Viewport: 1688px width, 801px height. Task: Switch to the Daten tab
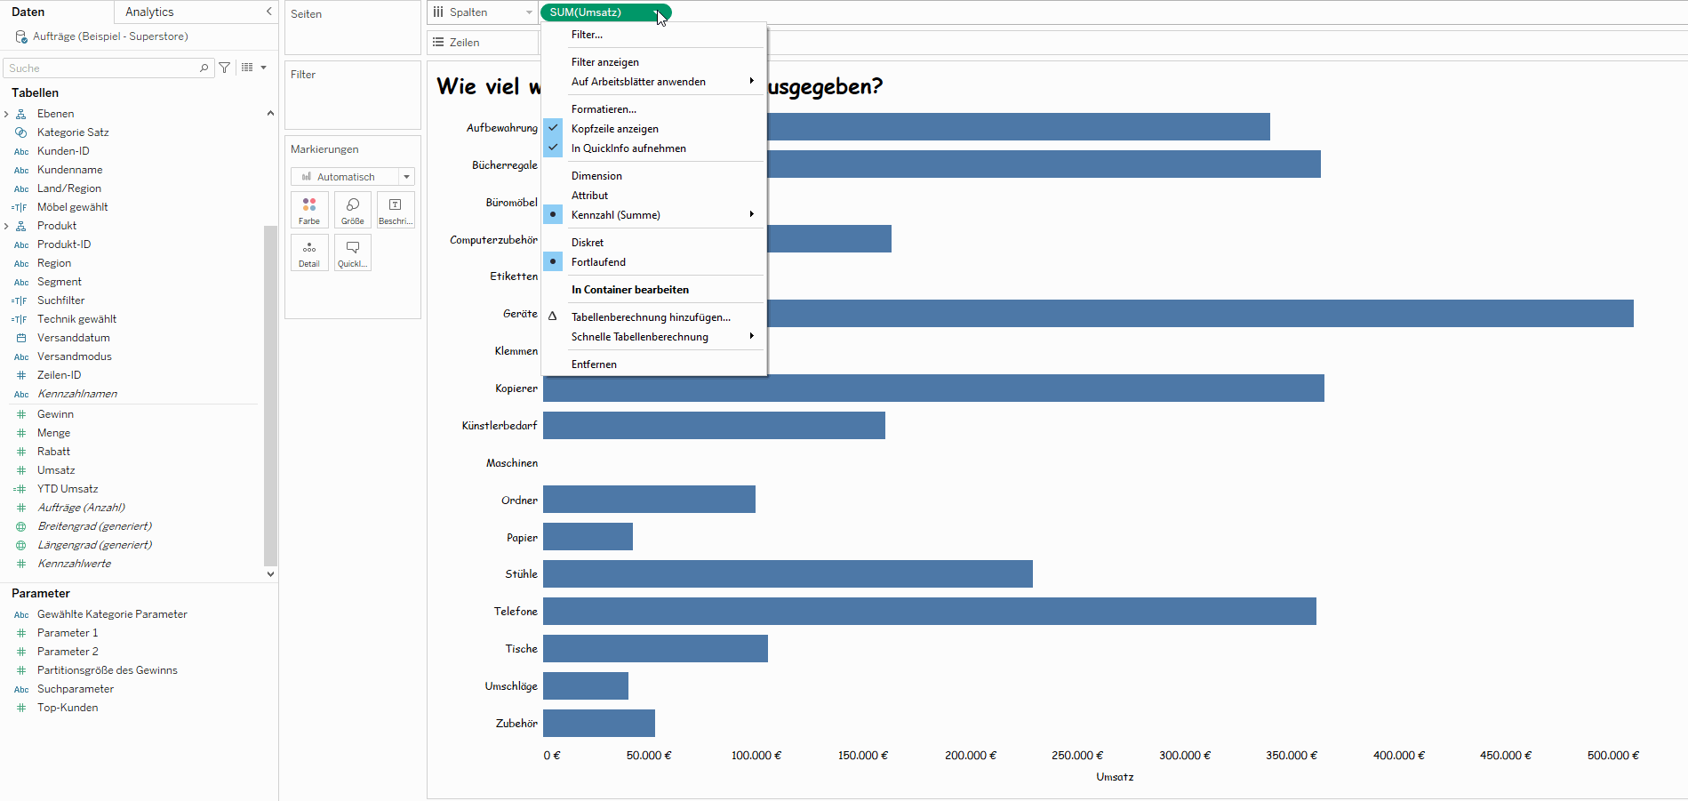(x=28, y=12)
